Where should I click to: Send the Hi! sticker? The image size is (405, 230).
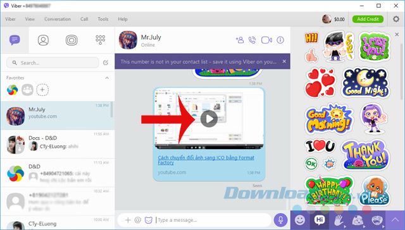click(311, 38)
